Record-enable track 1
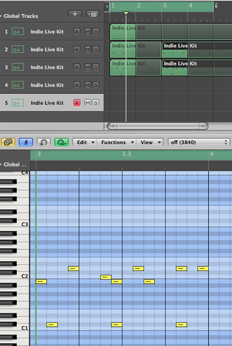 (77, 32)
